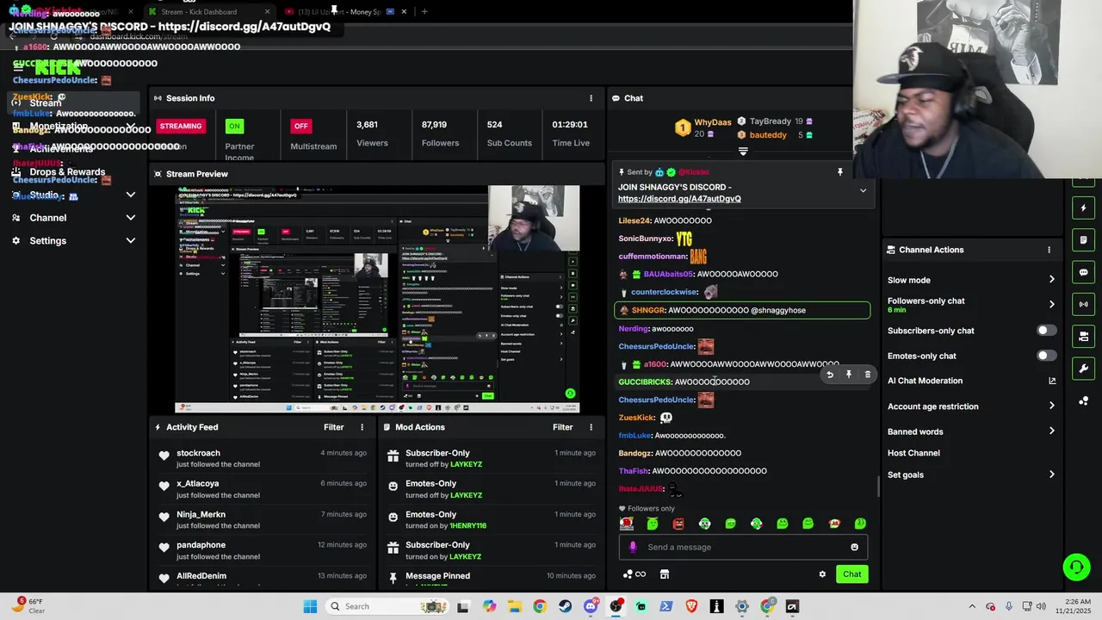This screenshot has width=1102, height=620.
Task: Collapse the pinned message chevron
Action: click(863, 191)
